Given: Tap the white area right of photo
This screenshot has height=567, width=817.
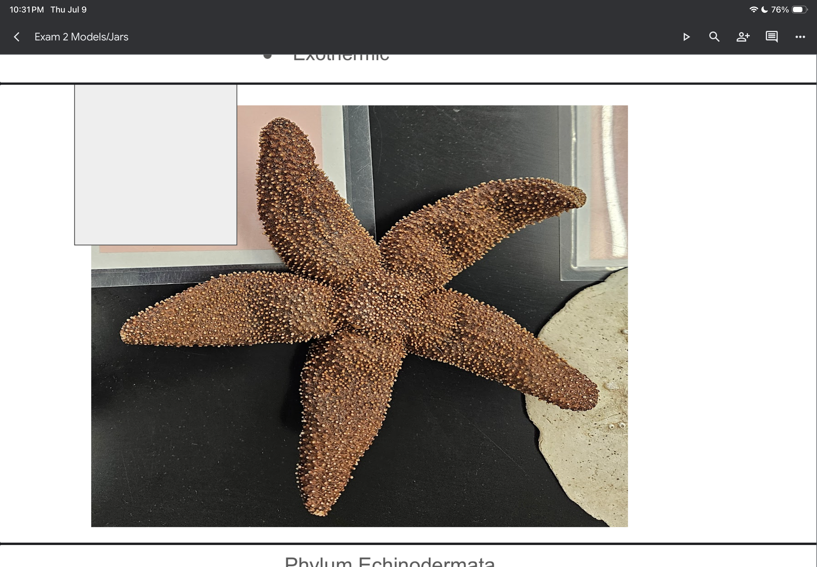Looking at the screenshot, I should pyautogui.click(x=722, y=313).
